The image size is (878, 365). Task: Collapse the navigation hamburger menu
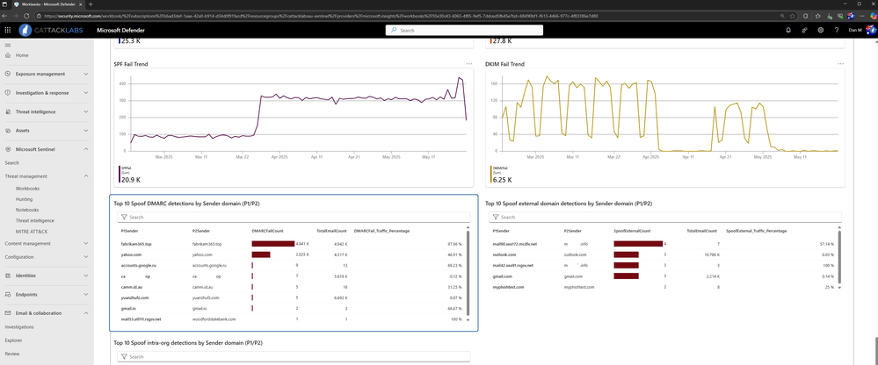[x=8, y=45]
